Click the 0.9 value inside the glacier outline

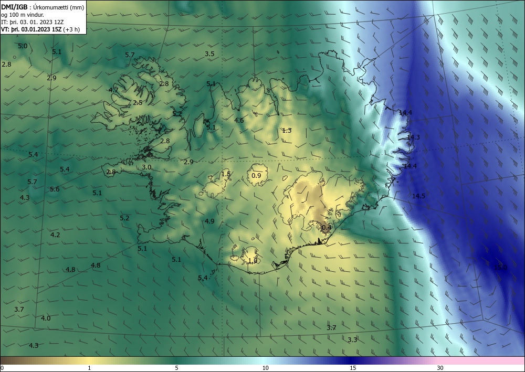pyautogui.click(x=256, y=176)
